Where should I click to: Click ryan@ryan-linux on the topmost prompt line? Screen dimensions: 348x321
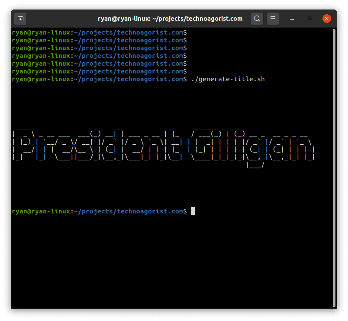click(41, 32)
